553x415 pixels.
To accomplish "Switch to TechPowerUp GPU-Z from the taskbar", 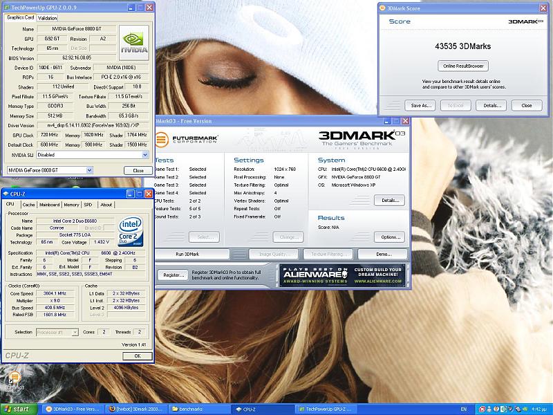I will 325,409.
